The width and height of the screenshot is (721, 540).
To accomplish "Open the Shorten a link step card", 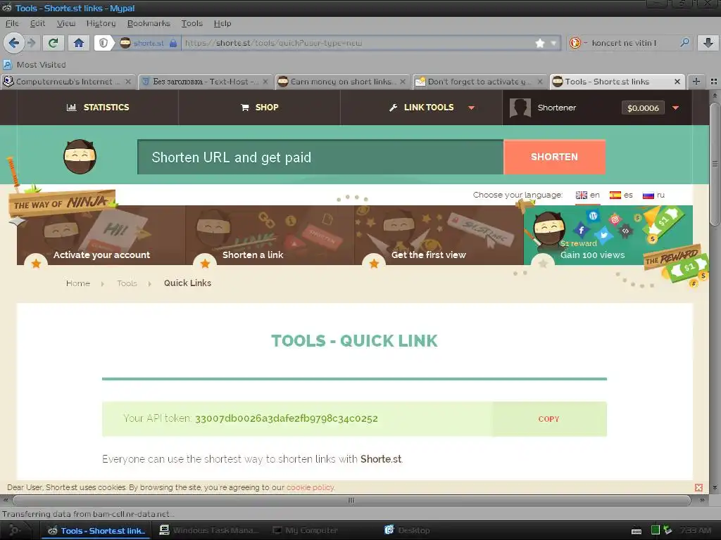I will [270, 235].
